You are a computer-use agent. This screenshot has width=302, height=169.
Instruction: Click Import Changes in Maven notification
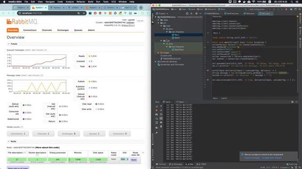[252, 158]
